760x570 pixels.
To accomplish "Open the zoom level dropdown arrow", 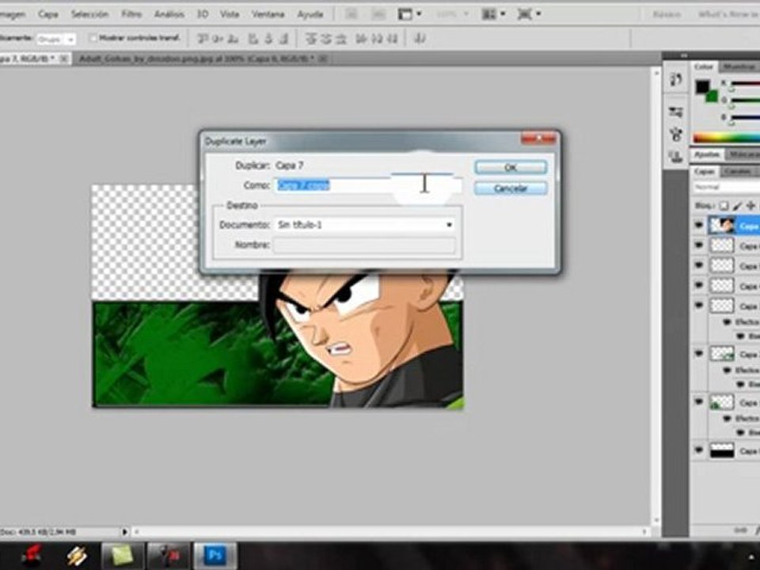I will coord(465,14).
